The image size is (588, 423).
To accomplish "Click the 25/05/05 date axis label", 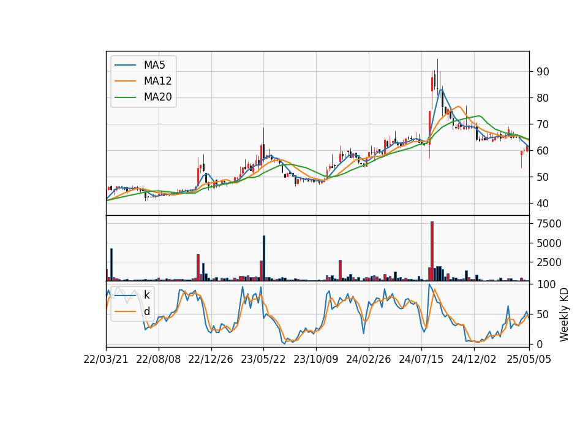I will tap(529, 359).
